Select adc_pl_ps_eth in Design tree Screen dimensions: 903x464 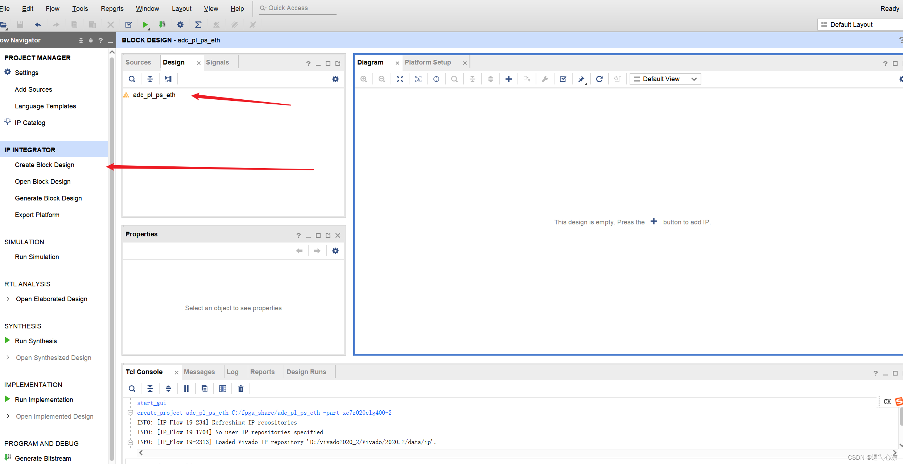(154, 95)
